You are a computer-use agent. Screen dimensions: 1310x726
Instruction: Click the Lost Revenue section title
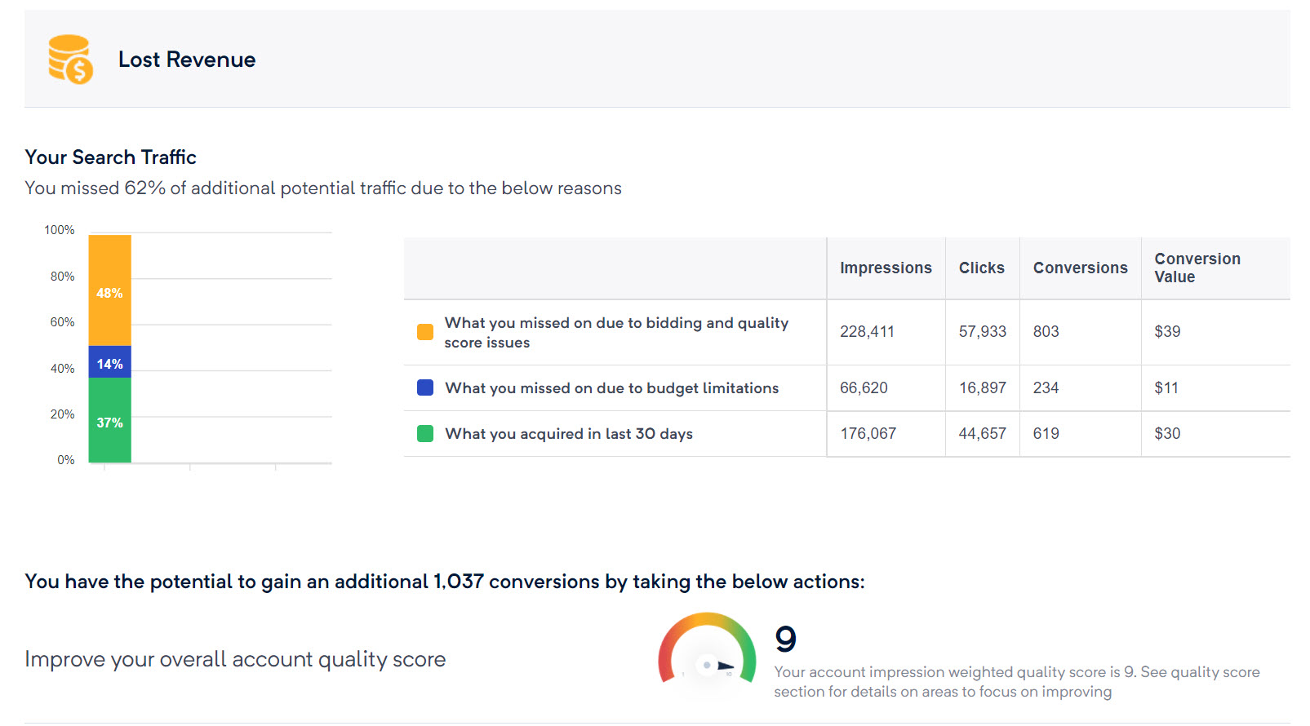[x=187, y=60]
